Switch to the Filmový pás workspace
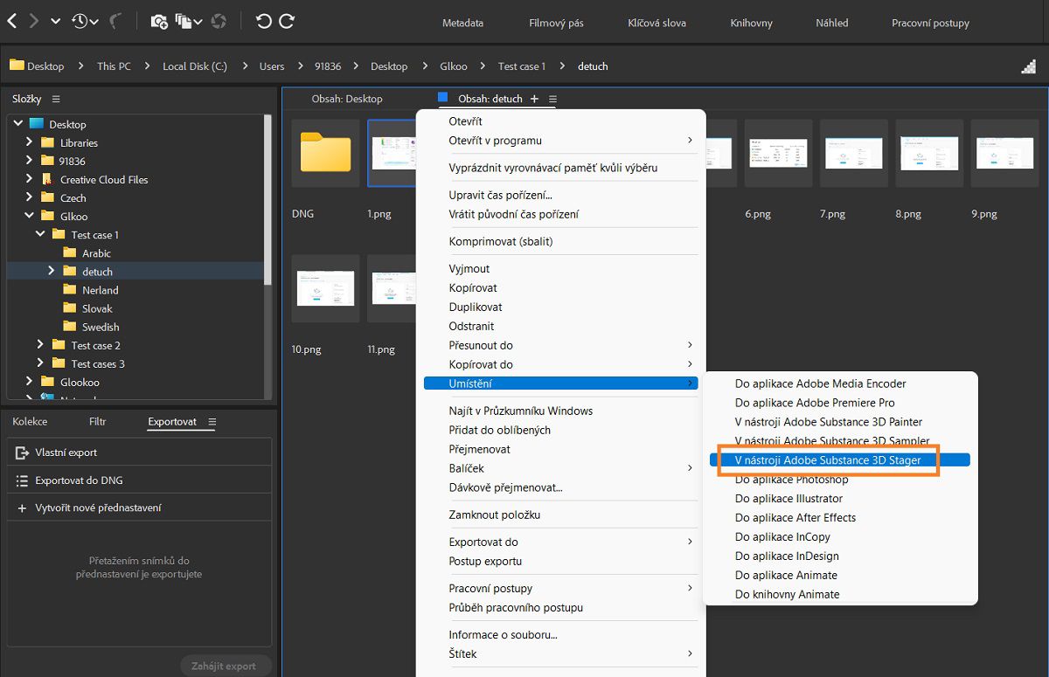 click(556, 24)
